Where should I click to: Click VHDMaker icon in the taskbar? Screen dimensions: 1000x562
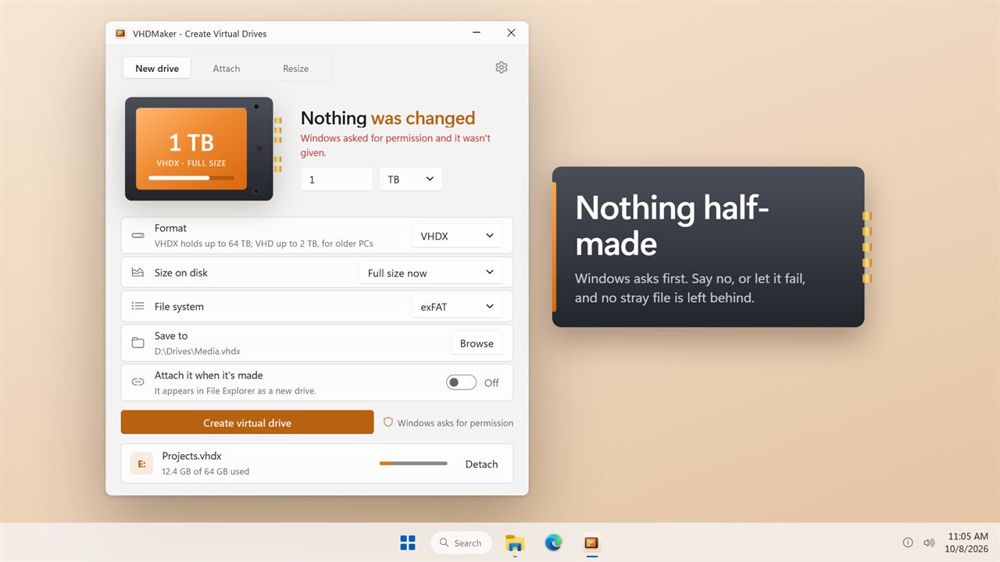(x=591, y=542)
